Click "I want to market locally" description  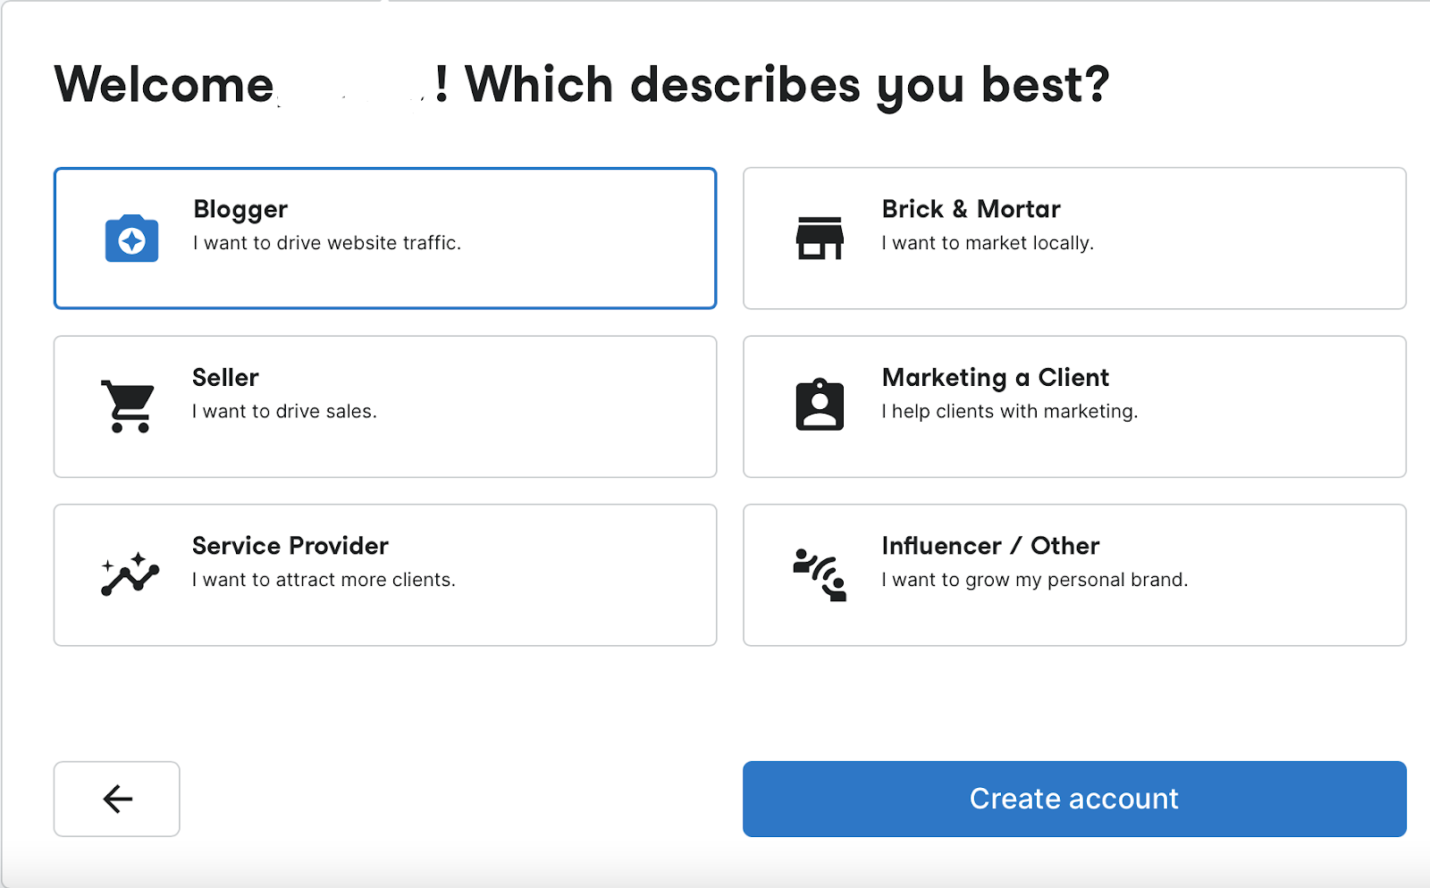click(988, 243)
